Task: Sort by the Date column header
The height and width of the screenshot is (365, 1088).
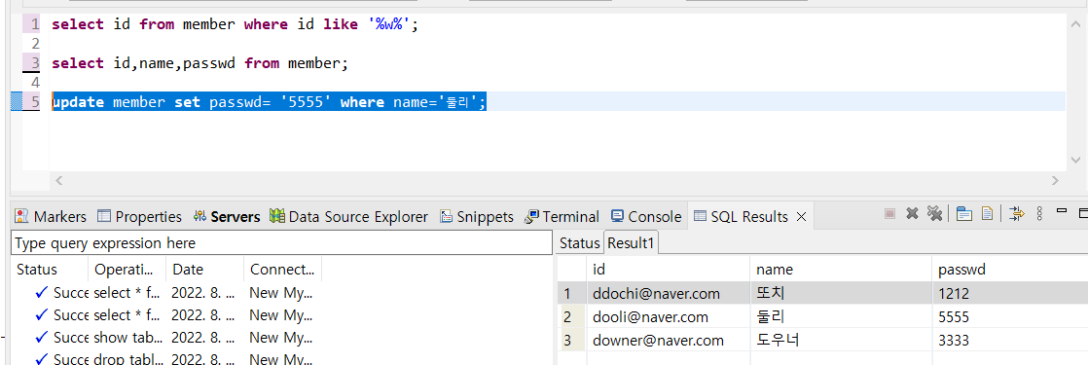Action: tap(205, 270)
